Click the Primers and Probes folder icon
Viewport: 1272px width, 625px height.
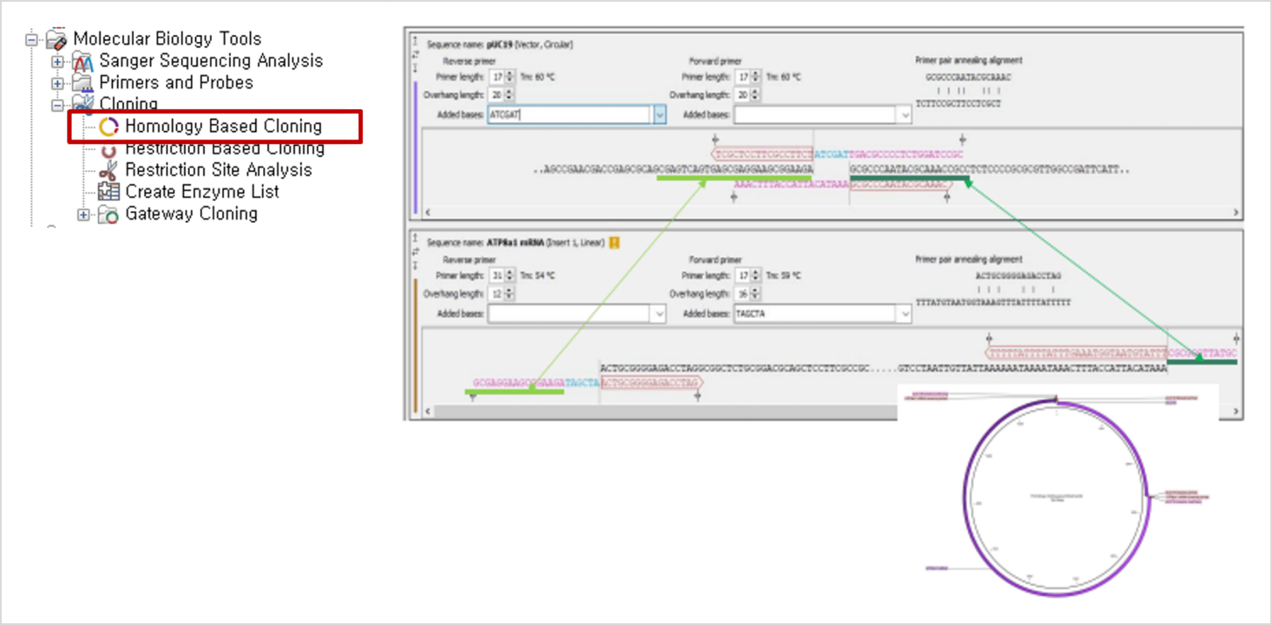[x=82, y=83]
